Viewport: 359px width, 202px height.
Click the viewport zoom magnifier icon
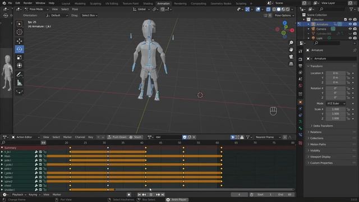[x=291, y=43]
